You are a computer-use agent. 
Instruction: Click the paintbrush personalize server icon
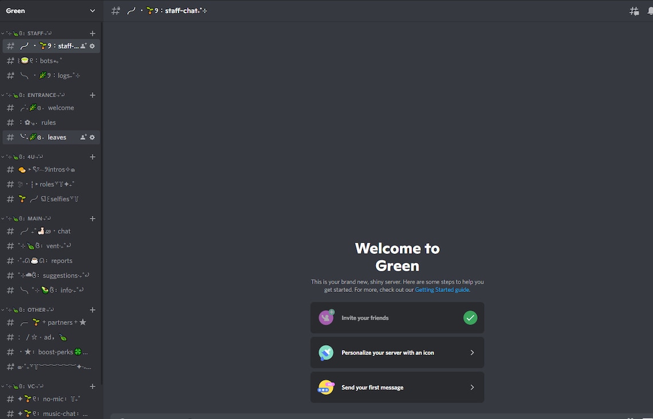[326, 353]
